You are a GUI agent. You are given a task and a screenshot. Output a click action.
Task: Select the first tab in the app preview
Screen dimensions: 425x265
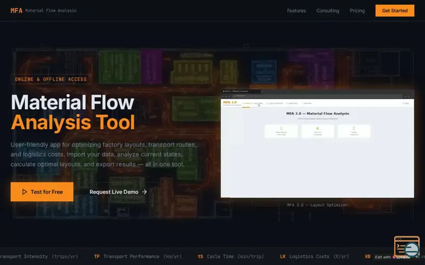click(246, 103)
